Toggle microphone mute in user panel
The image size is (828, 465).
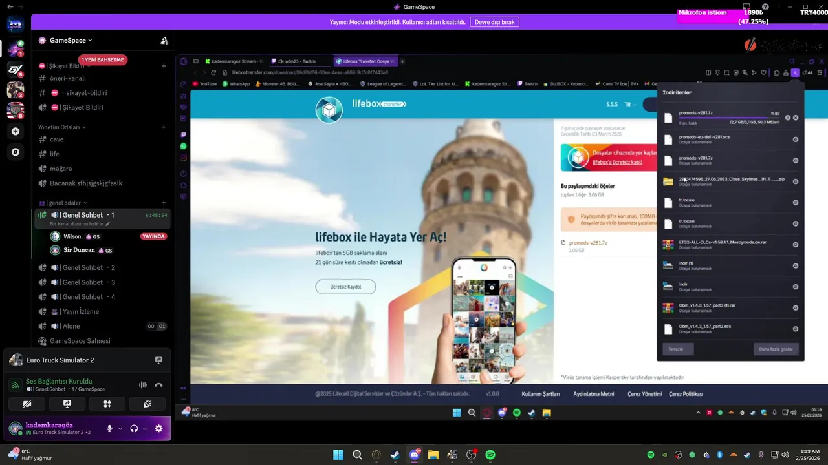point(109,428)
